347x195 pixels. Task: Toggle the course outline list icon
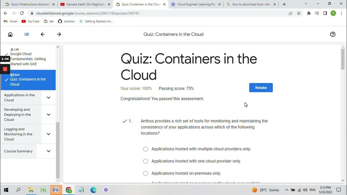click(x=26, y=34)
